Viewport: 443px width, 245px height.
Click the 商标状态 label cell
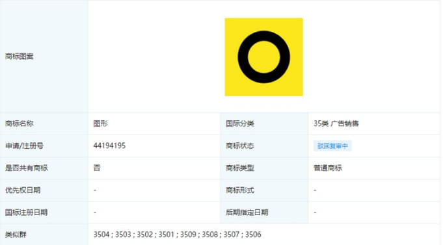tap(264, 146)
